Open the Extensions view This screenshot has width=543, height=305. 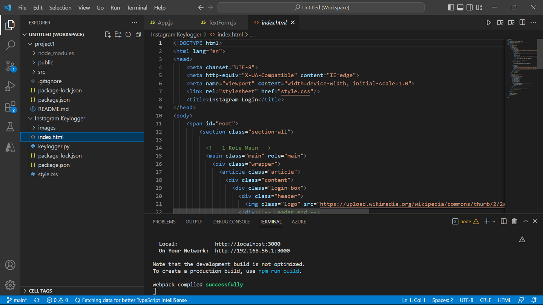pos(10,107)
